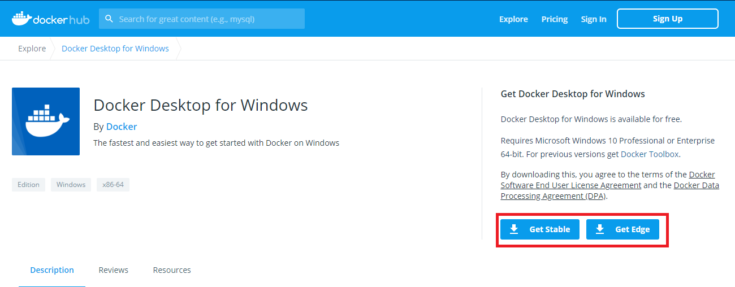
Task: Switch to the Reviews tab
Action: pos(114,270)
